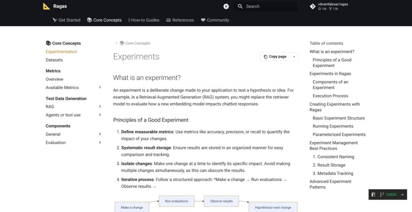Click the 'Hypothesize next change' diagram box
Viewport: 412px width, 212px height.
[x=273, y=207]
